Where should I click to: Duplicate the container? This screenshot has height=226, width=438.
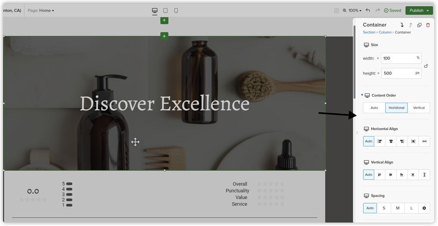(419, 25)
